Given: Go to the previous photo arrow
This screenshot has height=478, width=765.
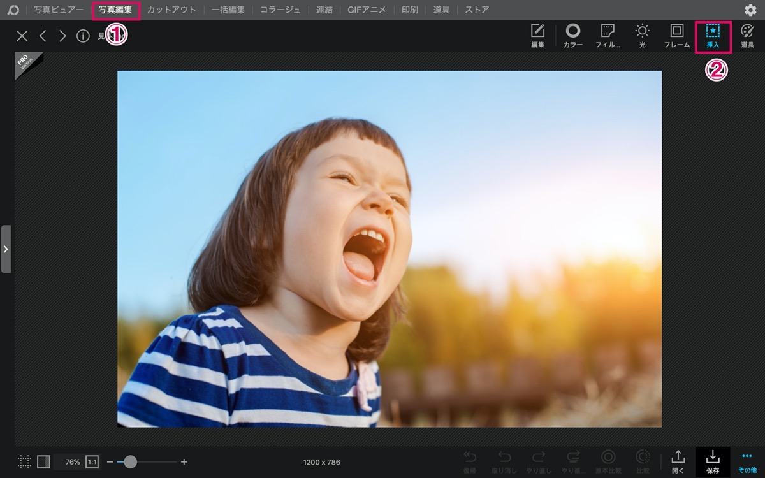Looking at the screenshot, I should coord(43,36).
